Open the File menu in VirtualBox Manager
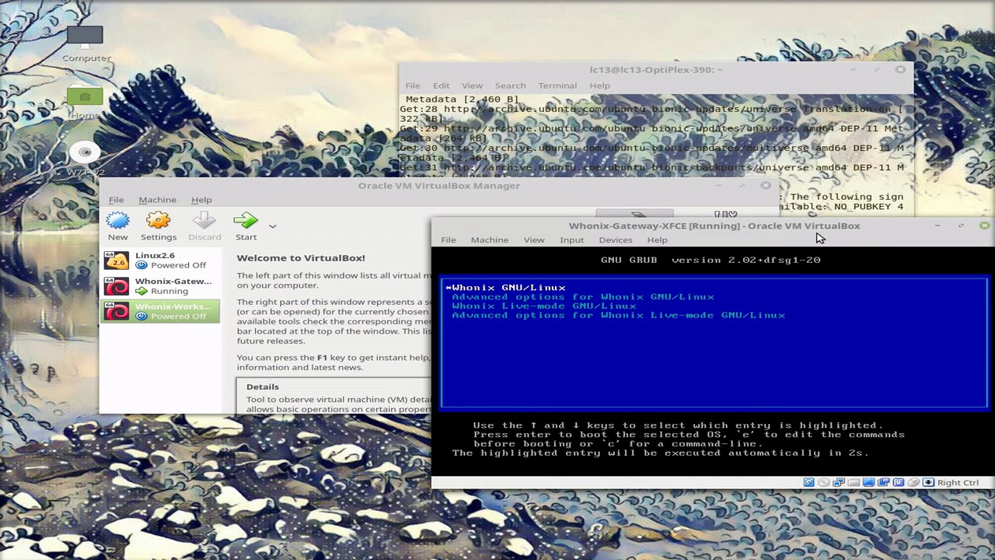 click(x=116, y=200)
